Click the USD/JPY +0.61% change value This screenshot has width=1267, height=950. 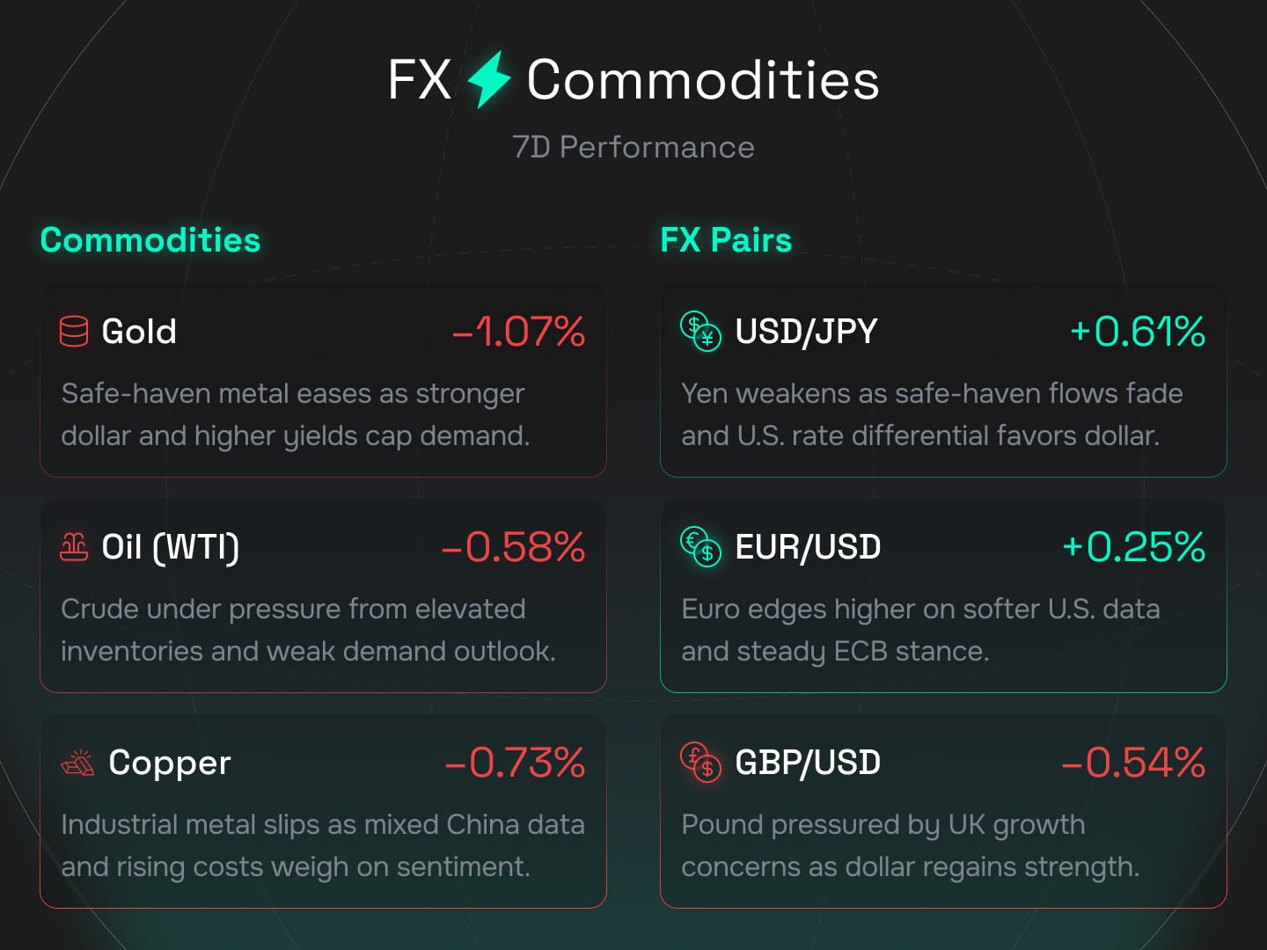(1137, 332)
